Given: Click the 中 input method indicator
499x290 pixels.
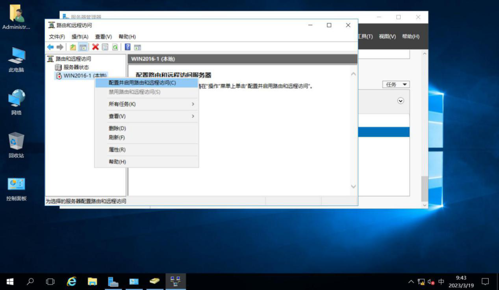Looking at the screenshot, I should [441, 281].
